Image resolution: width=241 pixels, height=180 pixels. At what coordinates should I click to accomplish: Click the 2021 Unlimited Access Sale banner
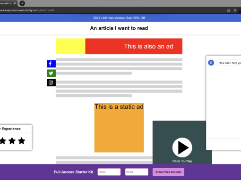(119, 18)
